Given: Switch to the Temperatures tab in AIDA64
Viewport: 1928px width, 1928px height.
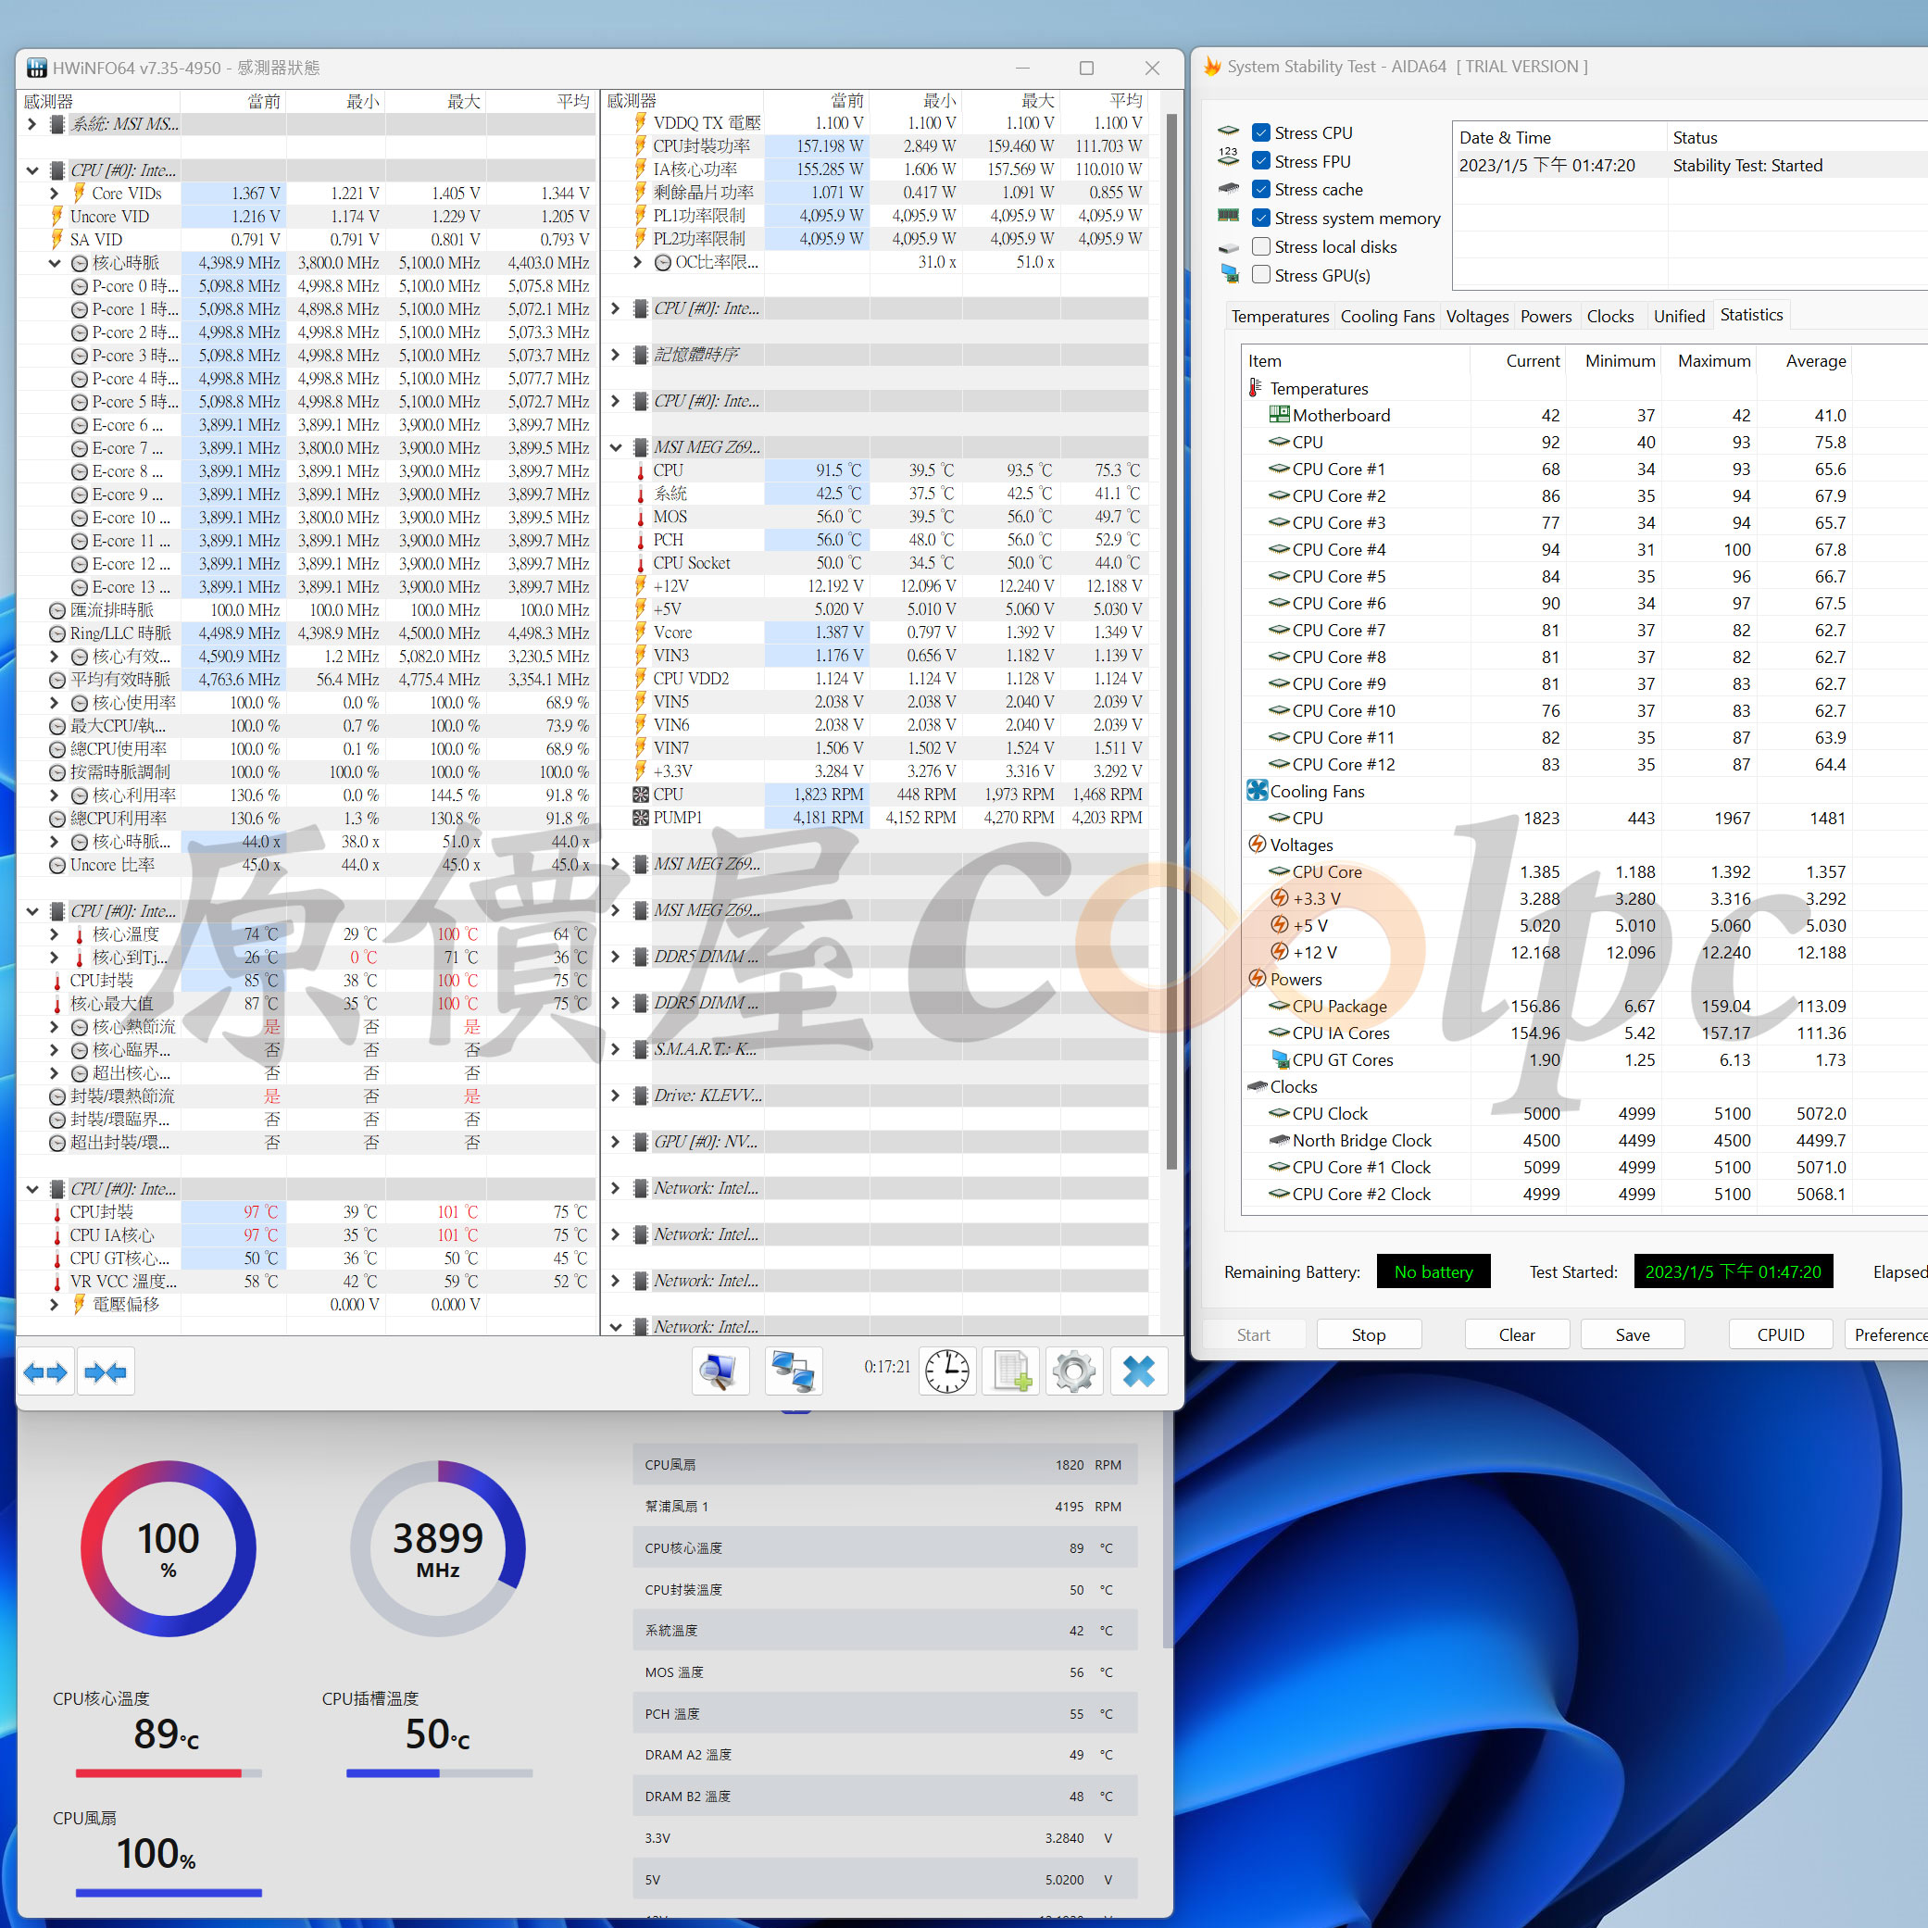Looking at the screenshot, I should coord(1280,317).
